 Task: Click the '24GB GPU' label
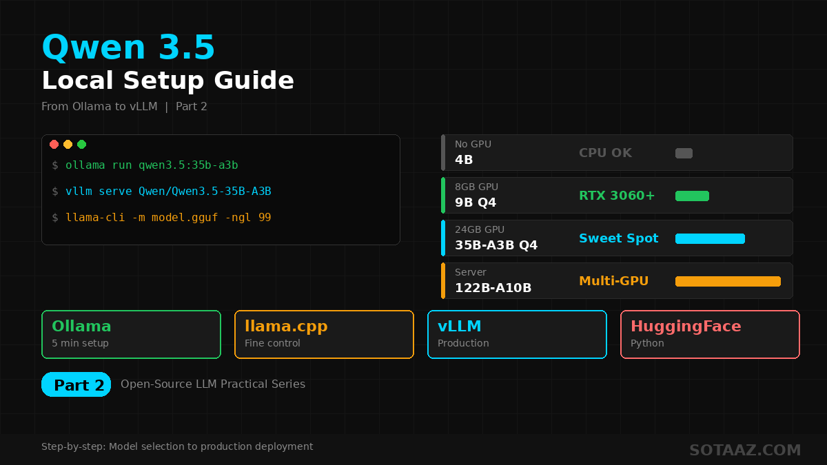480,229
